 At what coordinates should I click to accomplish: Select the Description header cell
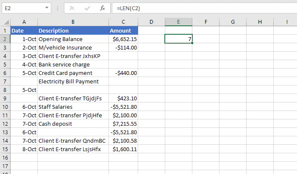72,30
